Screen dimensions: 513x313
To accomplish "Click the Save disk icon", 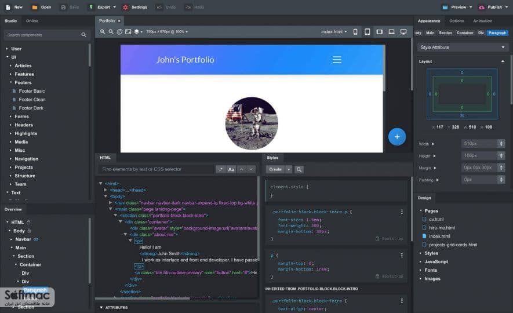I will [x=63, y=7].
